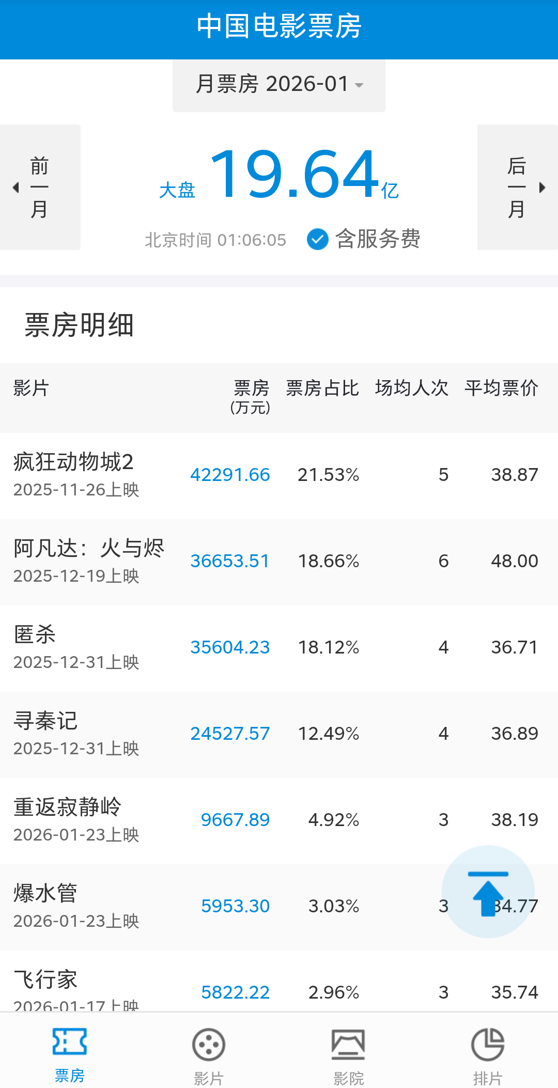The height and width of the screenshot is (1088, 558).
Task: Toggle the 含服务费 checkbox
Action: point(318,239)
